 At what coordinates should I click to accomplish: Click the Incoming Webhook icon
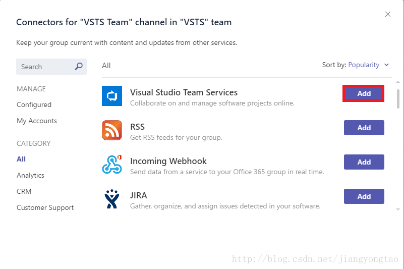pyautogui.click(x=112, y=165)
